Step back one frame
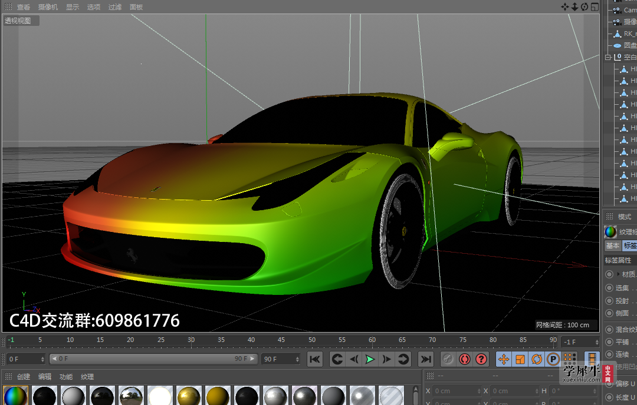Viewport: 637px width, 405px height. point(353,359)
